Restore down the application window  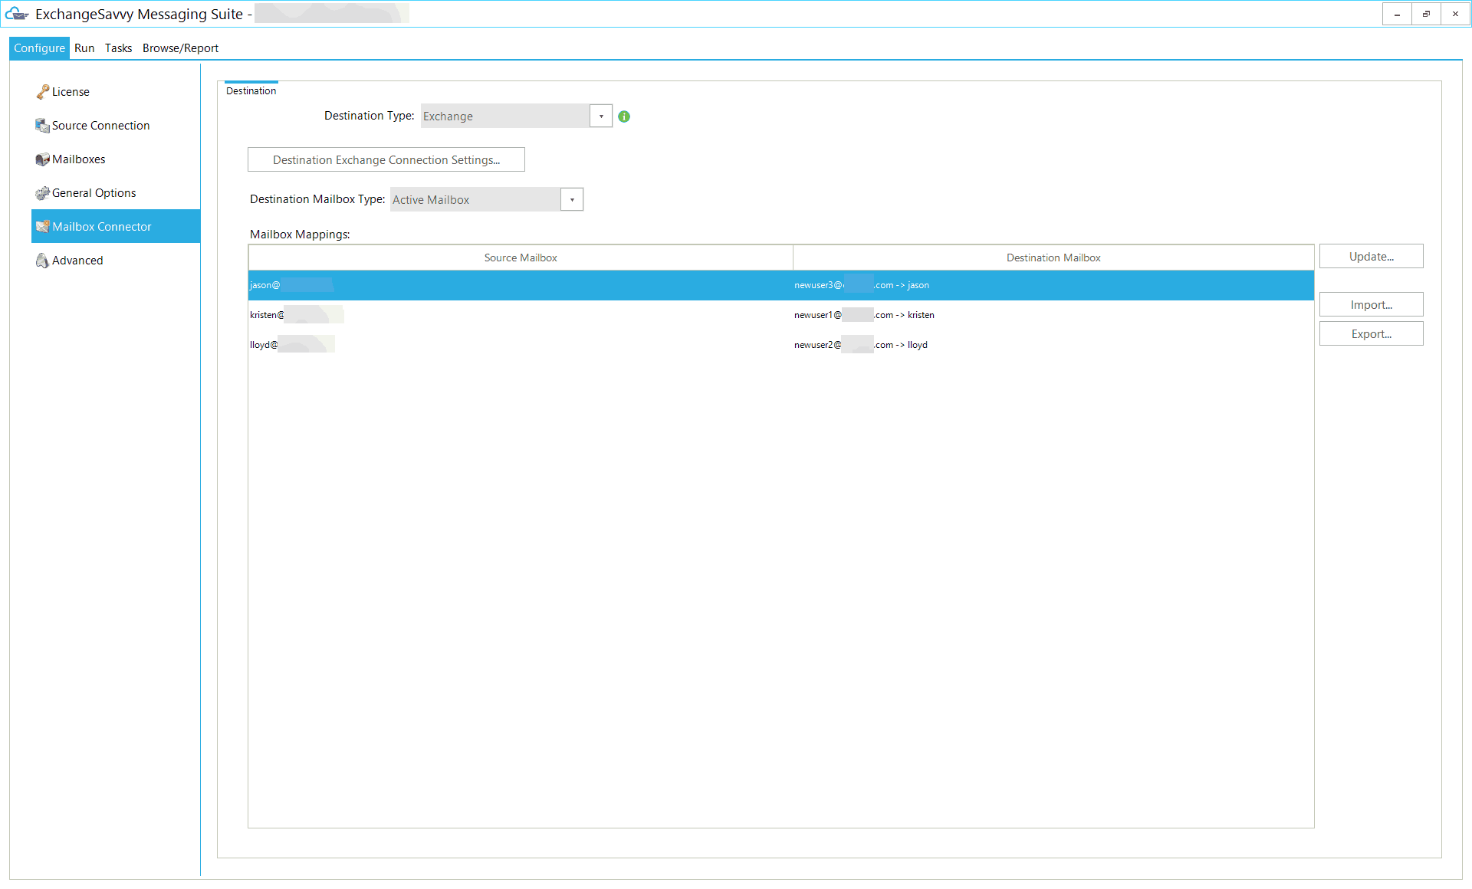click(x=1426, y=14)
